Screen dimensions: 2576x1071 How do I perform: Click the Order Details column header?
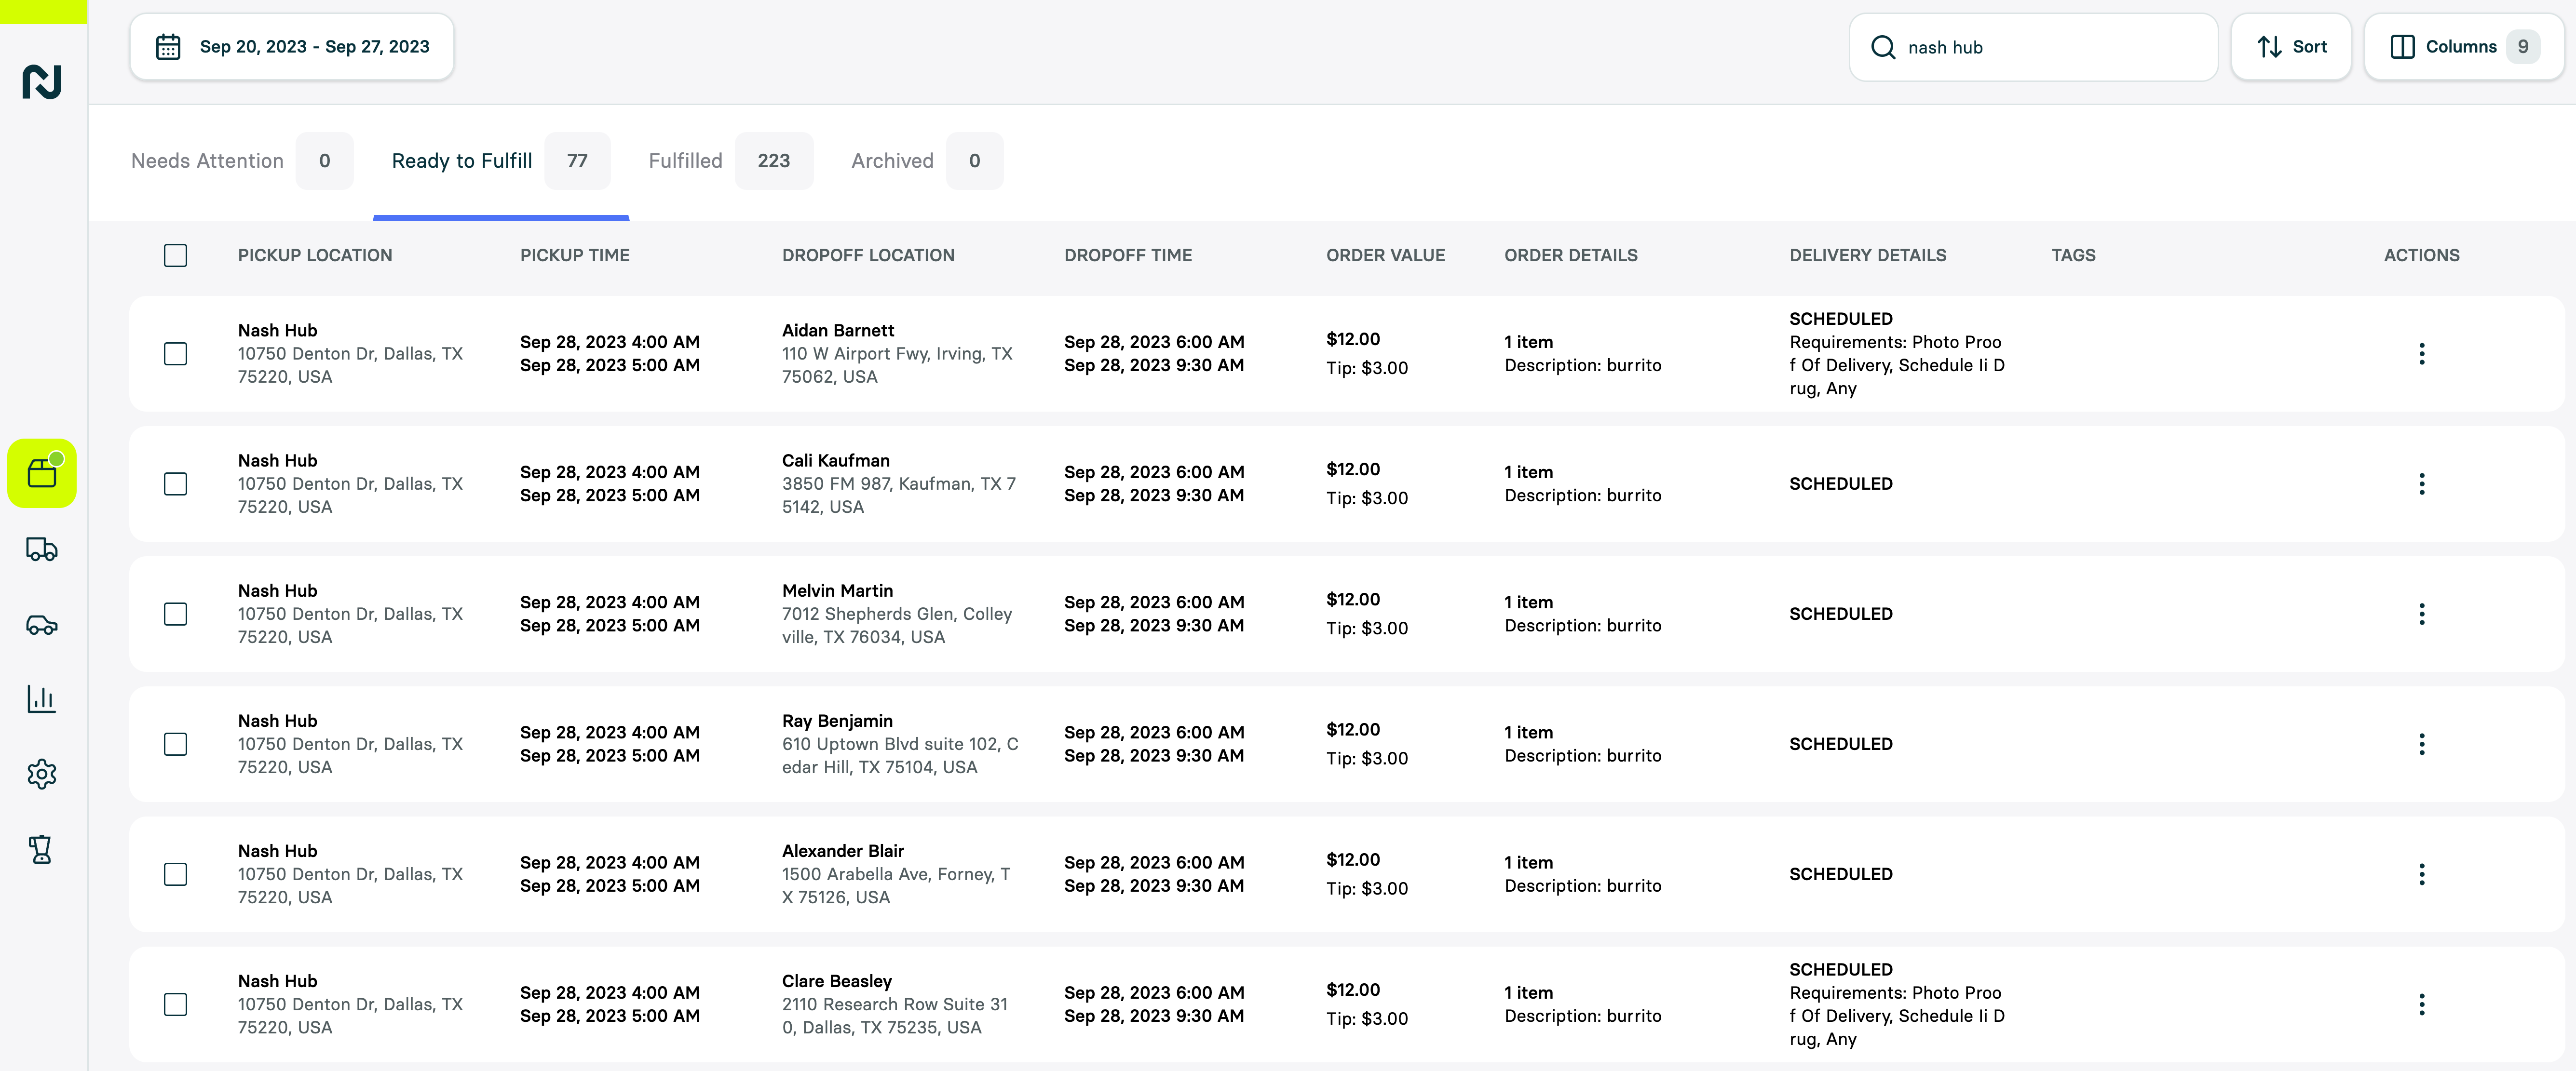[x=1571, y=255]
